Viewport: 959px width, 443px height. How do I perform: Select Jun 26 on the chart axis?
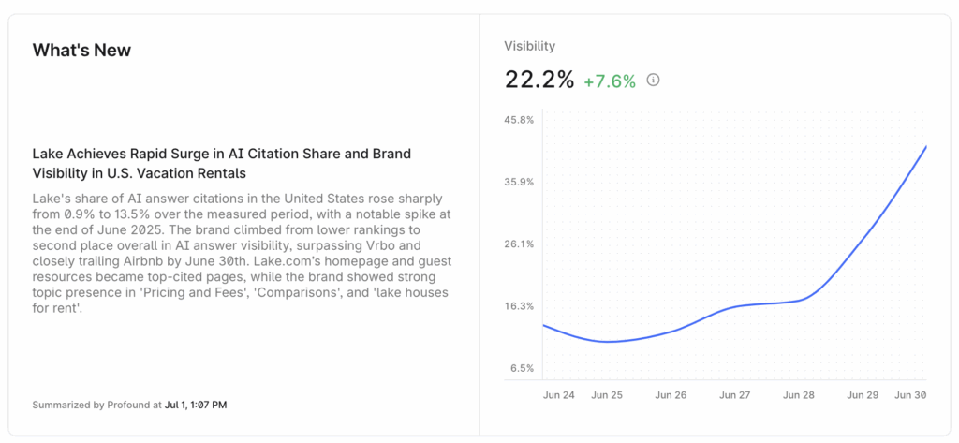pyautogui.click(x=671, y=395)
